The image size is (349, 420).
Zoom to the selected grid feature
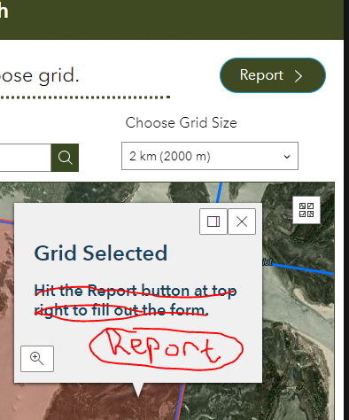coord(37,359)
